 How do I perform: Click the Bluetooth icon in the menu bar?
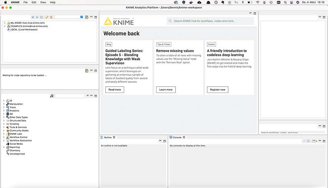point(243,2)
